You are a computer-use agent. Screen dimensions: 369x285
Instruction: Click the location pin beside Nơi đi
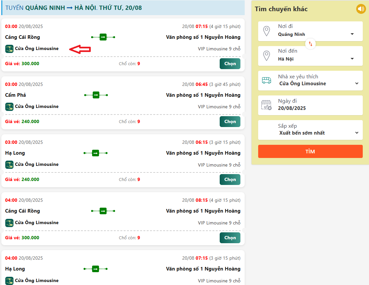(x=266, y=31)
